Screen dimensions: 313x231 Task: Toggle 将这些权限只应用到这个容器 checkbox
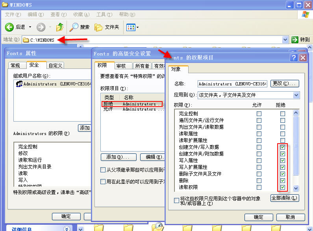(x=176, y=200)
